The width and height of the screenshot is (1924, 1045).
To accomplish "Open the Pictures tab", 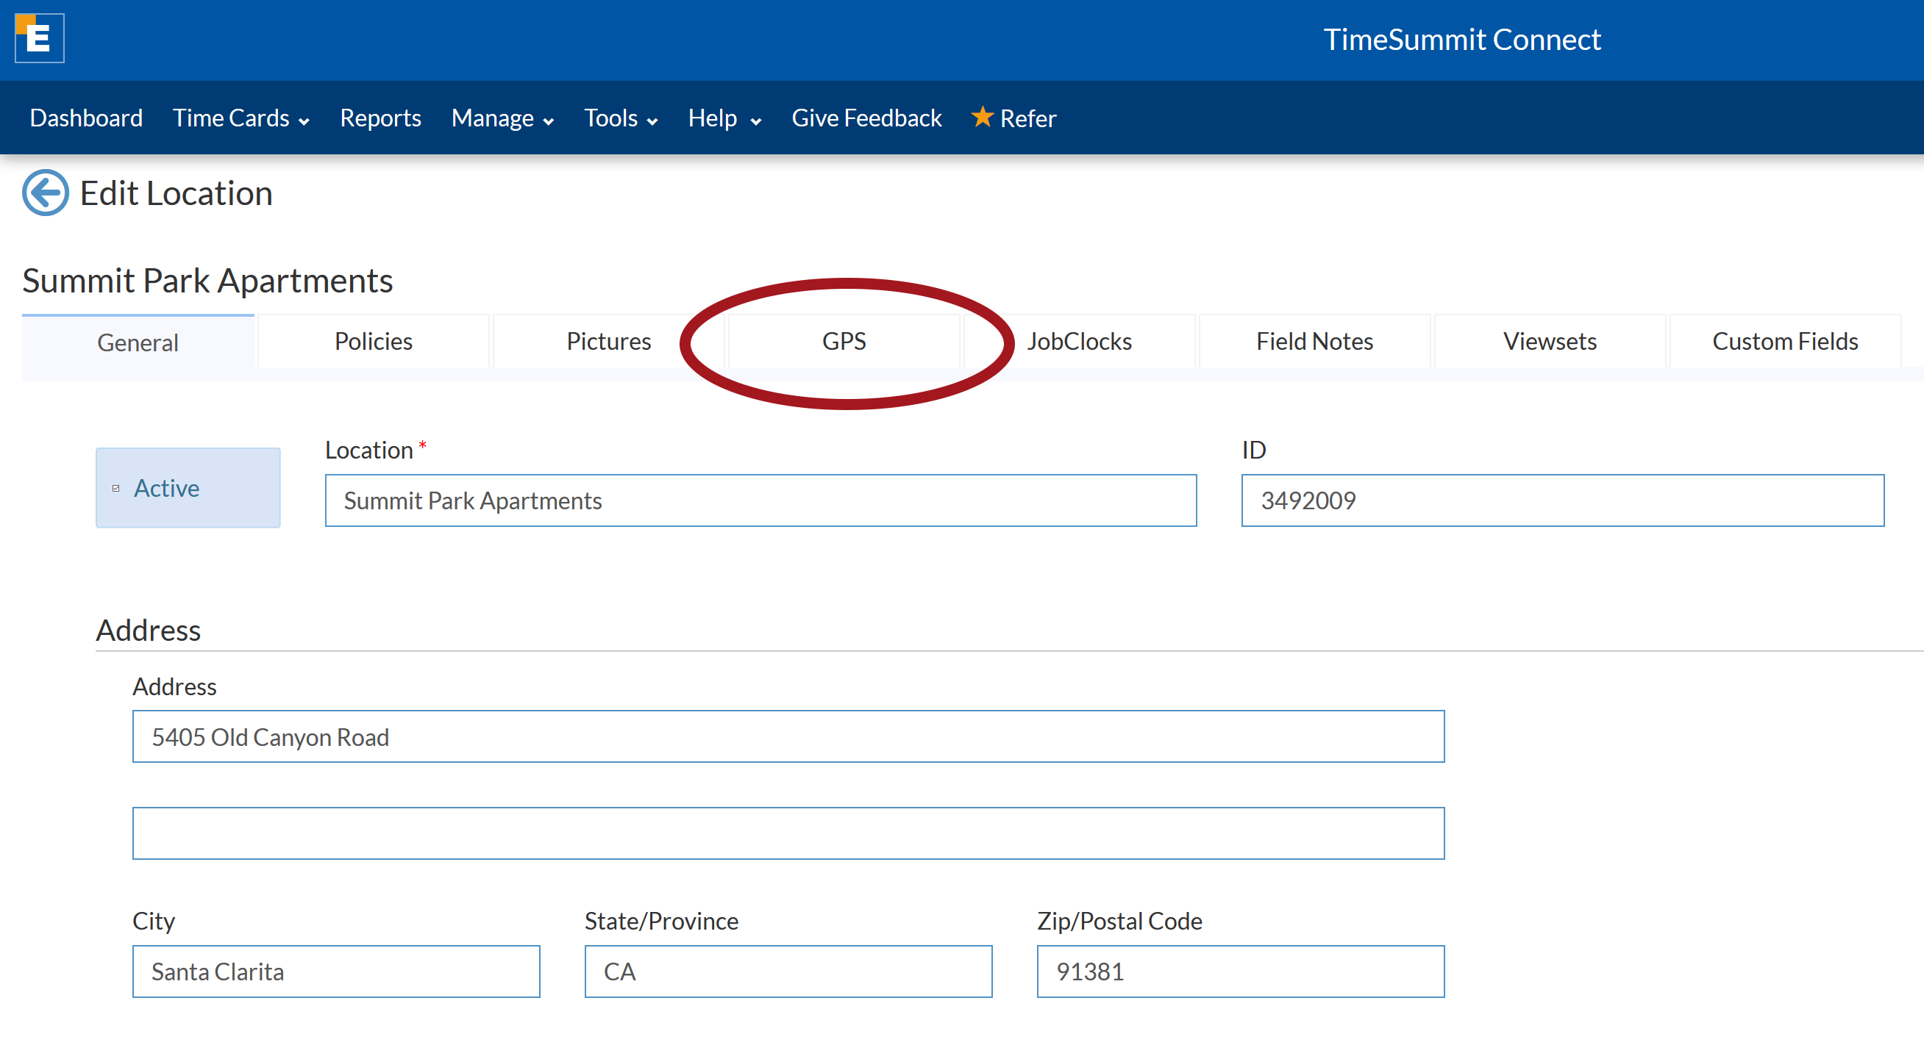I will (609, 341).
